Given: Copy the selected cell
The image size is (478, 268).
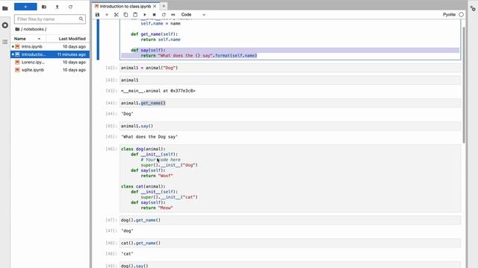Looking at the screenshot, I should (x=125, y=15).
